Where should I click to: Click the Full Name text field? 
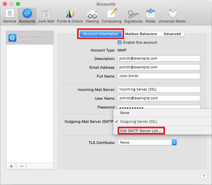158,76
